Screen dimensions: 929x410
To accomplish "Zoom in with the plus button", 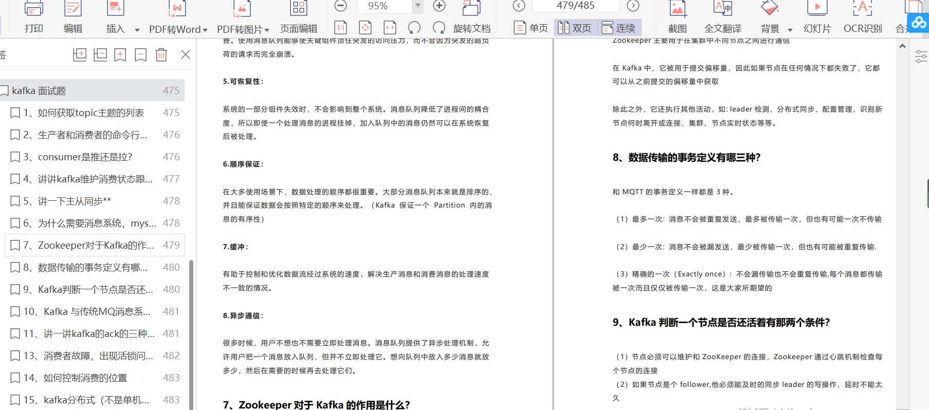I will (x=439, y=6).
